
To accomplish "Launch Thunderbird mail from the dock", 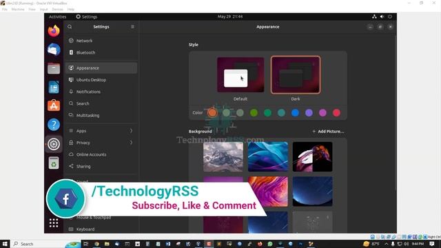I will click(x=54, y=50).
